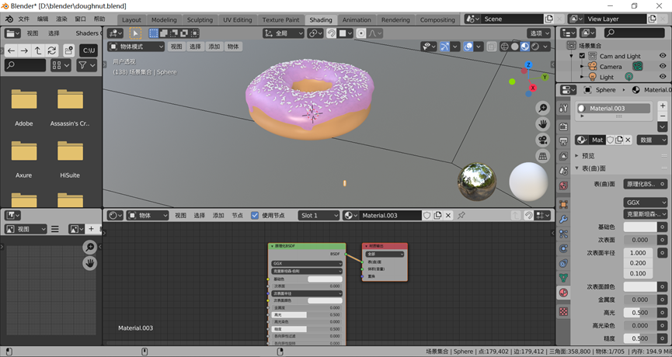The width and height of the screenshot is (672, 357).
Task: Open the World properties tab
Action: 563,185
